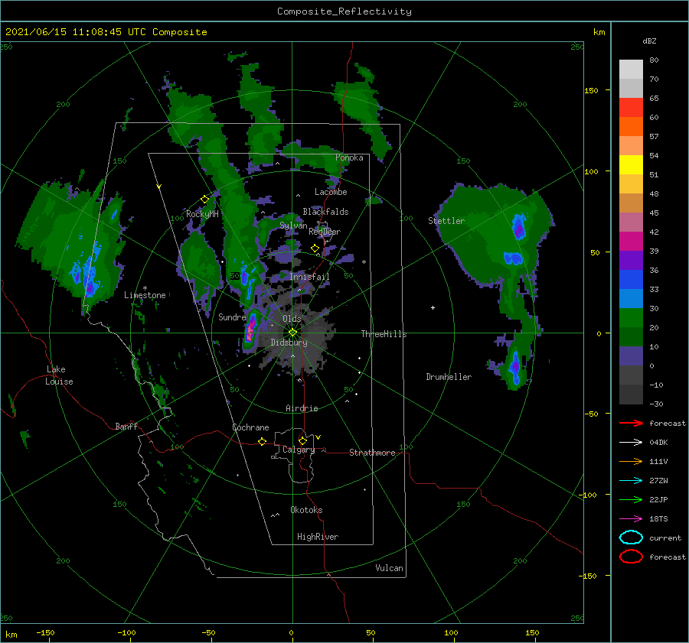Click the Calgary city label
Screen dimensions: 689x643
299,450
